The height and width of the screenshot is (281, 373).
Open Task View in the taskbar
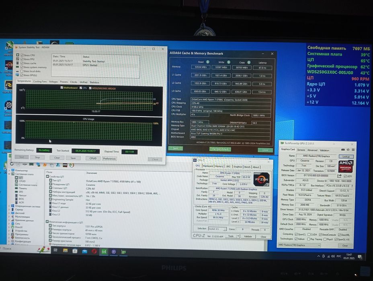(x=55, y=250)
